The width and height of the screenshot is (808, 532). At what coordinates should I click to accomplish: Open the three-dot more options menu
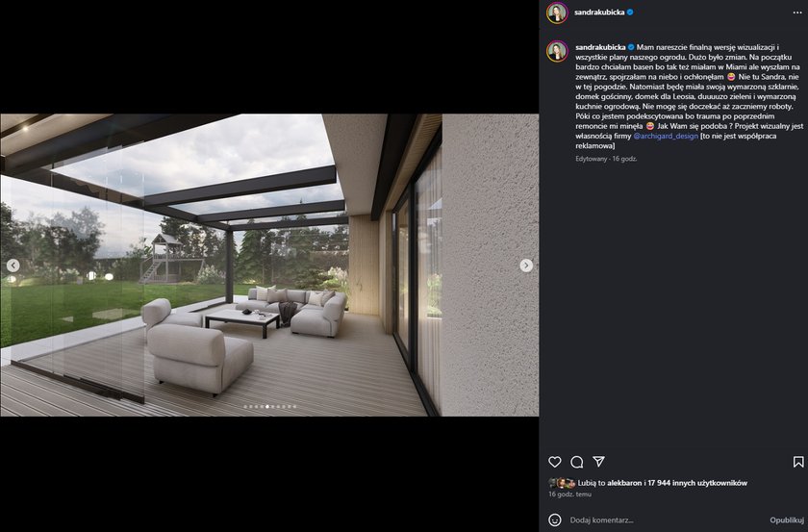[x=797, y=13]
